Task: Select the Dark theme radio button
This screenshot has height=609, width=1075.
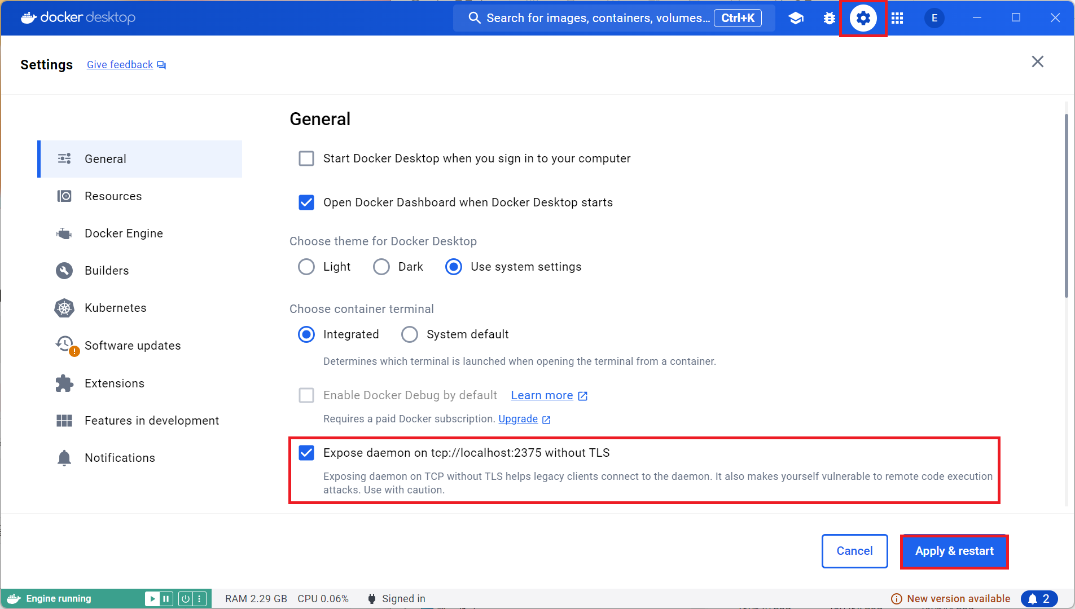Action: coord(381,267)
